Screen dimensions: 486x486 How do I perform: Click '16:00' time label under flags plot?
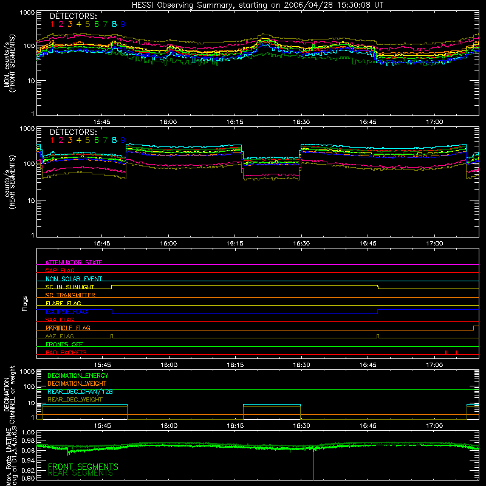click(169, 365)
